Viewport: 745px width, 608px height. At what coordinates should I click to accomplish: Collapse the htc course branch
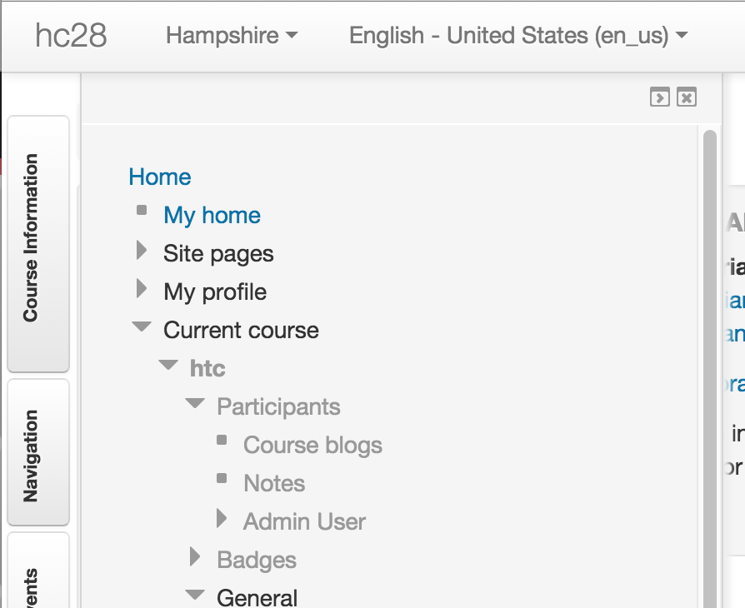[x=168, y=365]
